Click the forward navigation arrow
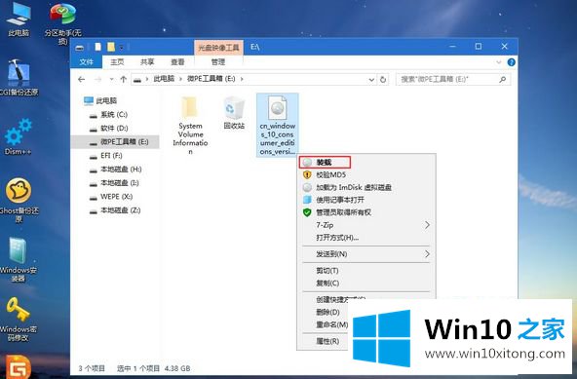The width and height of the screenshot is (577, 379). click(x=97, y=79)
